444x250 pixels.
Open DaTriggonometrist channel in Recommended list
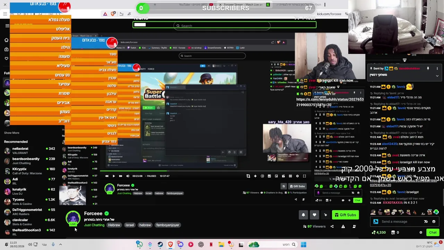point(29,211)
